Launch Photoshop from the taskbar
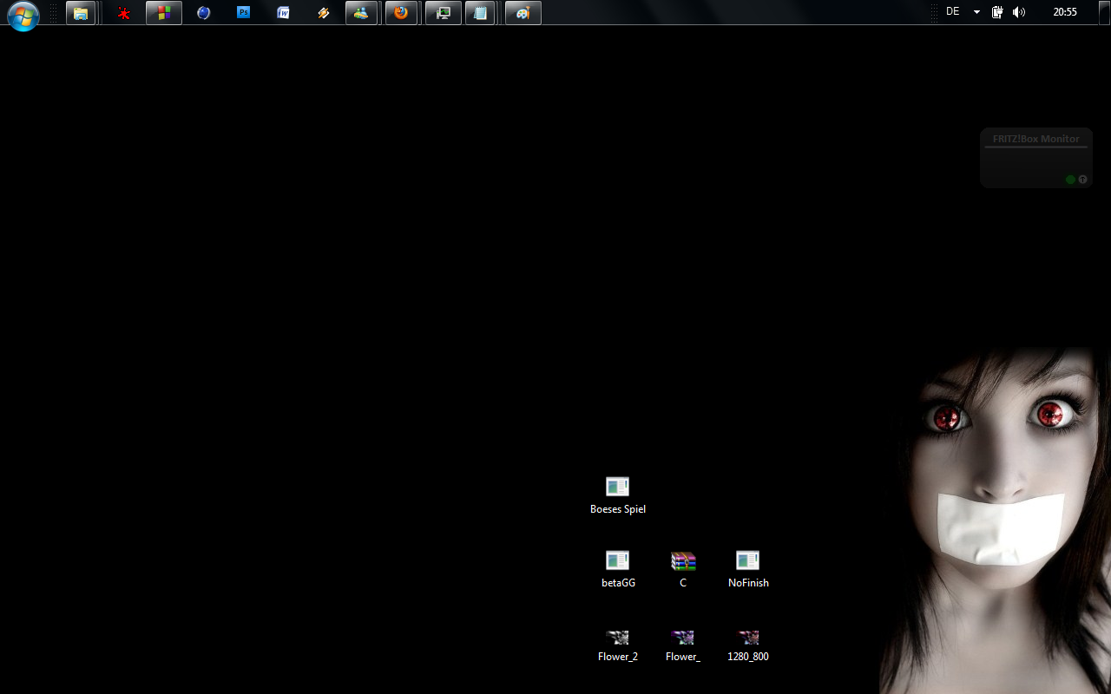The height and width of the screenshot is (694, 1111). click(244, 13)
